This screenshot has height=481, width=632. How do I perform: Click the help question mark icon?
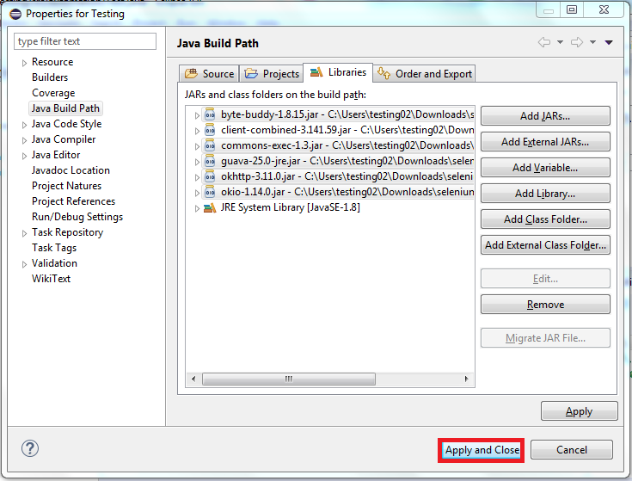point(30,448)
